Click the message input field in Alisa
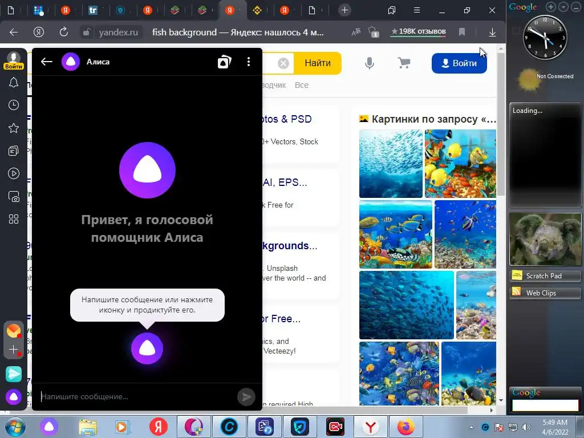 (136, 397)
